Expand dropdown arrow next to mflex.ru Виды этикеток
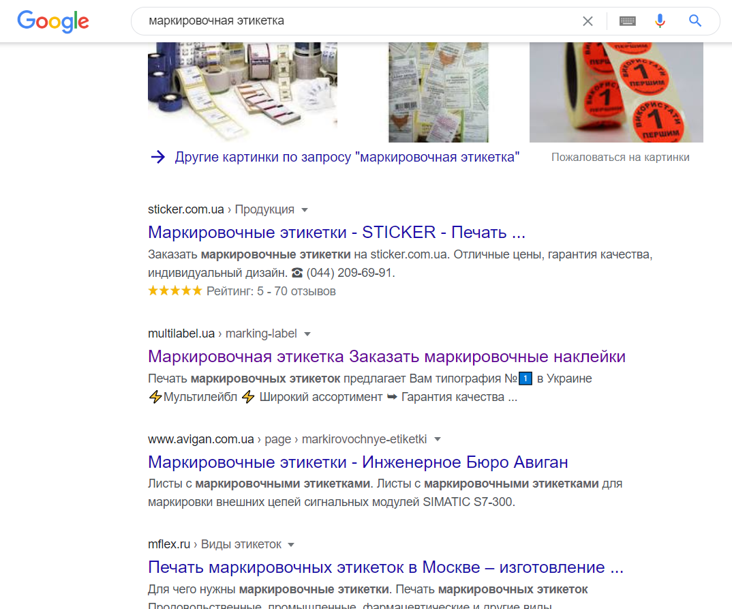The height and width of the screenshot is (609, 732). point(291,545)
